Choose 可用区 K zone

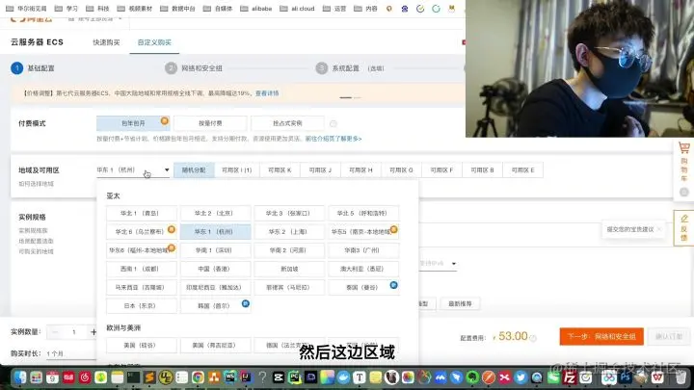pos(280,169)
